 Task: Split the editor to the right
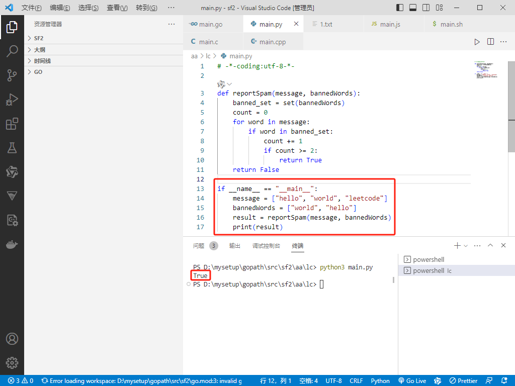click(x=490, y=42)
